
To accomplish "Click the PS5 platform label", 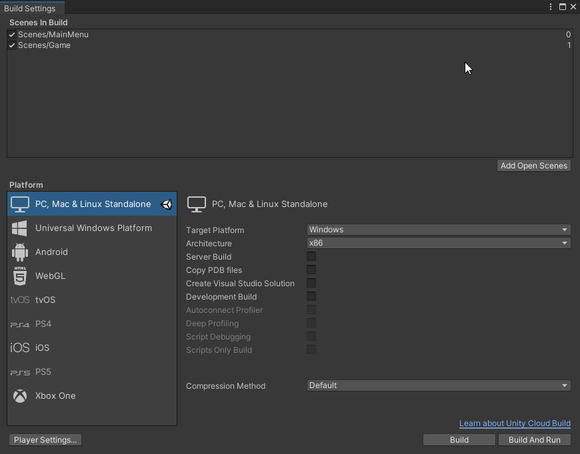I will tap(43, 372).
